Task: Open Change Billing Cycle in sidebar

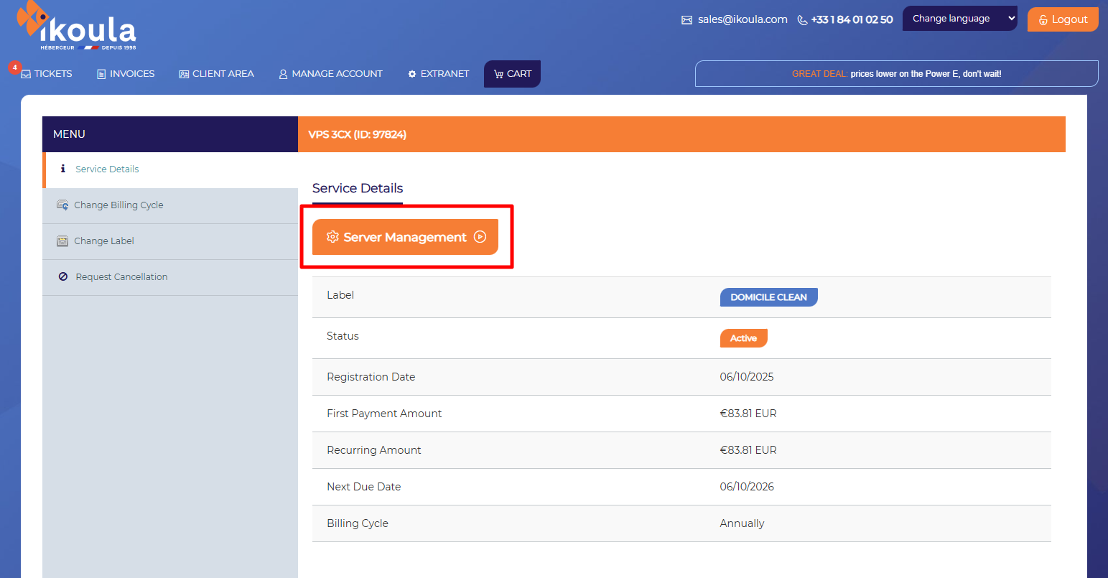Action: [x=170, y=205]
